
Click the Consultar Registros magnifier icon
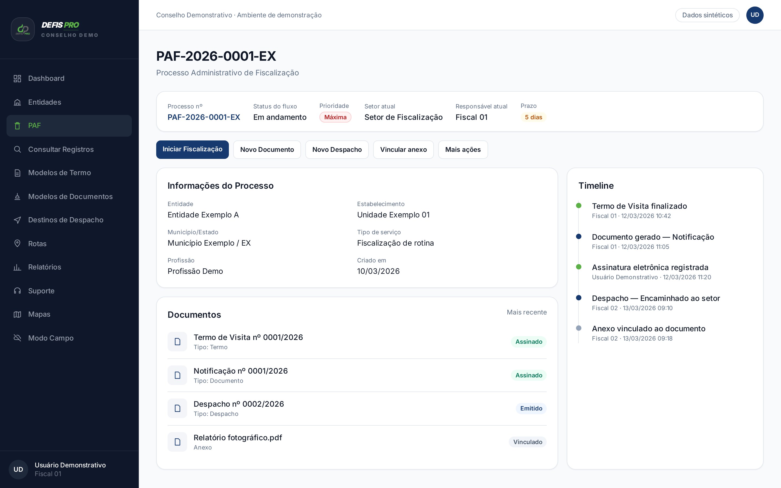click(17, 149)
